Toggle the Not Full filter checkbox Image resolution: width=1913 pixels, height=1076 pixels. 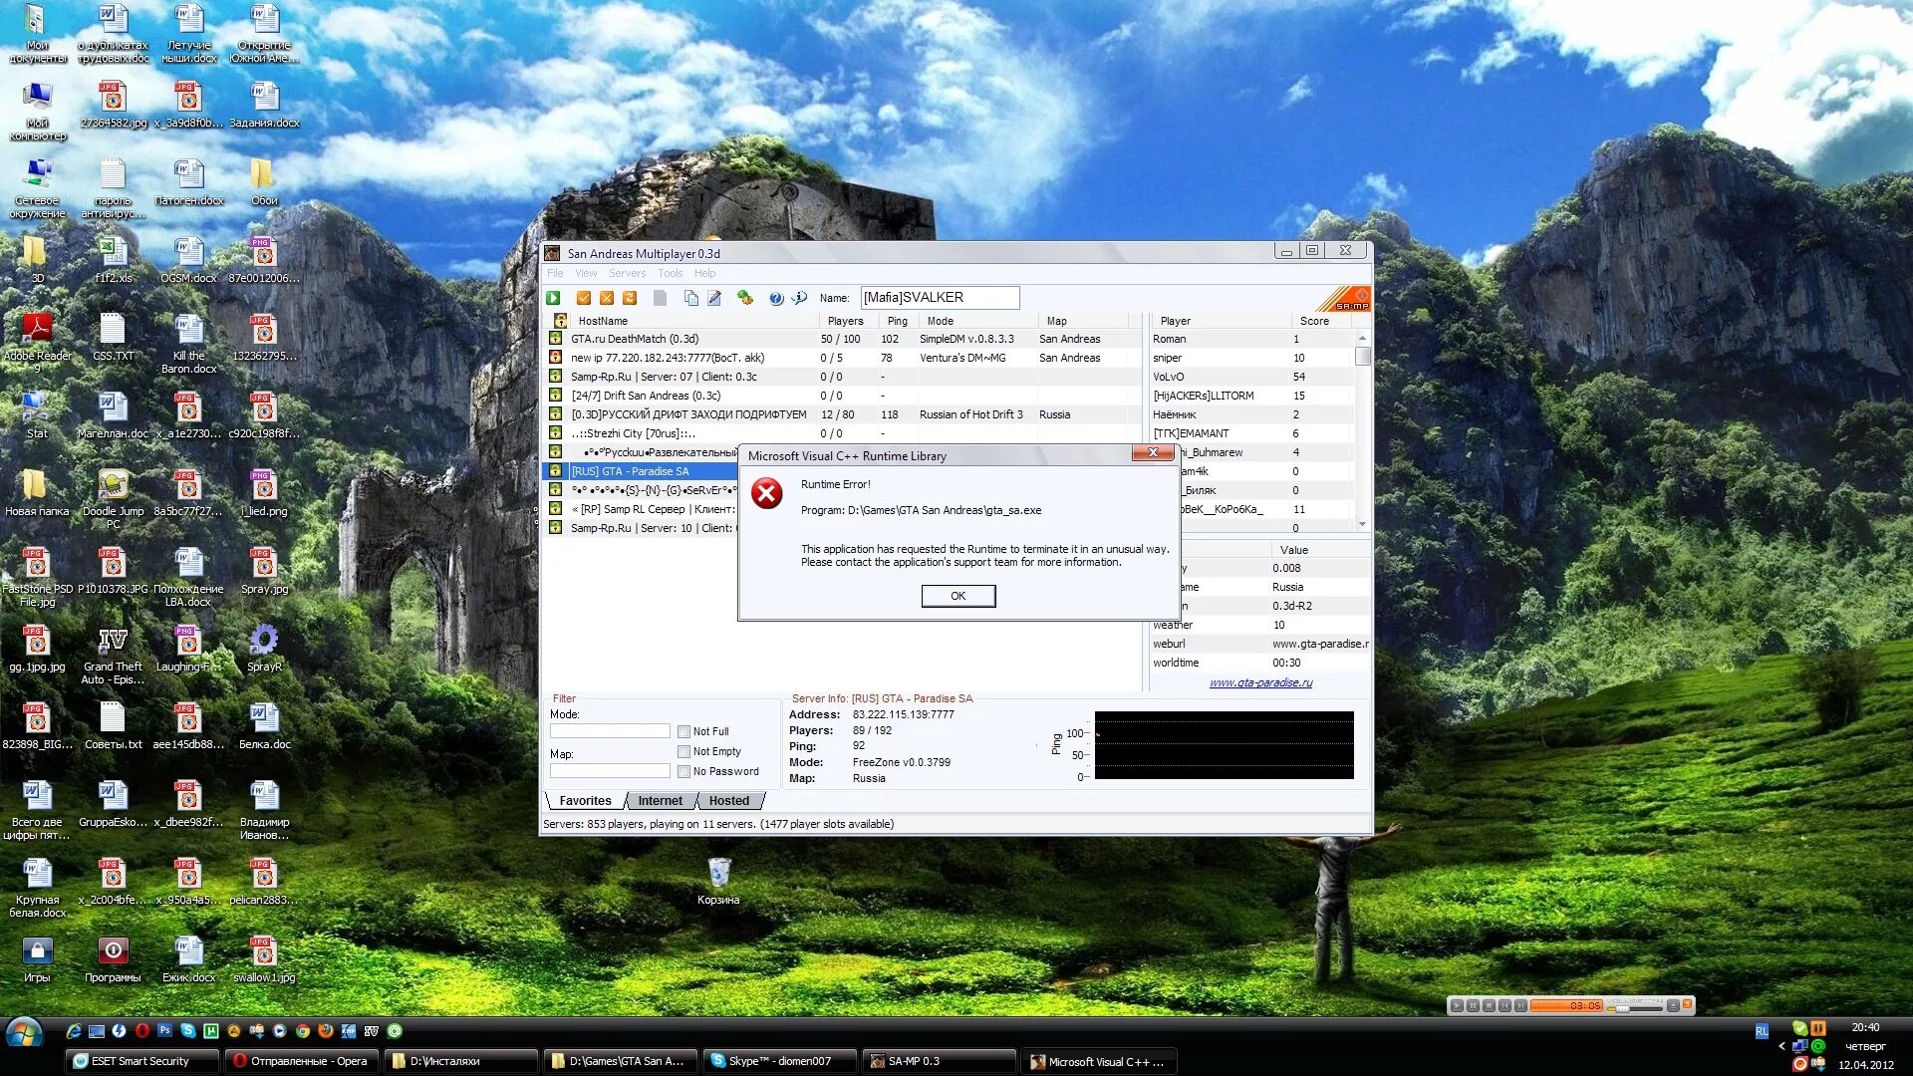click(x=683, y=731)
